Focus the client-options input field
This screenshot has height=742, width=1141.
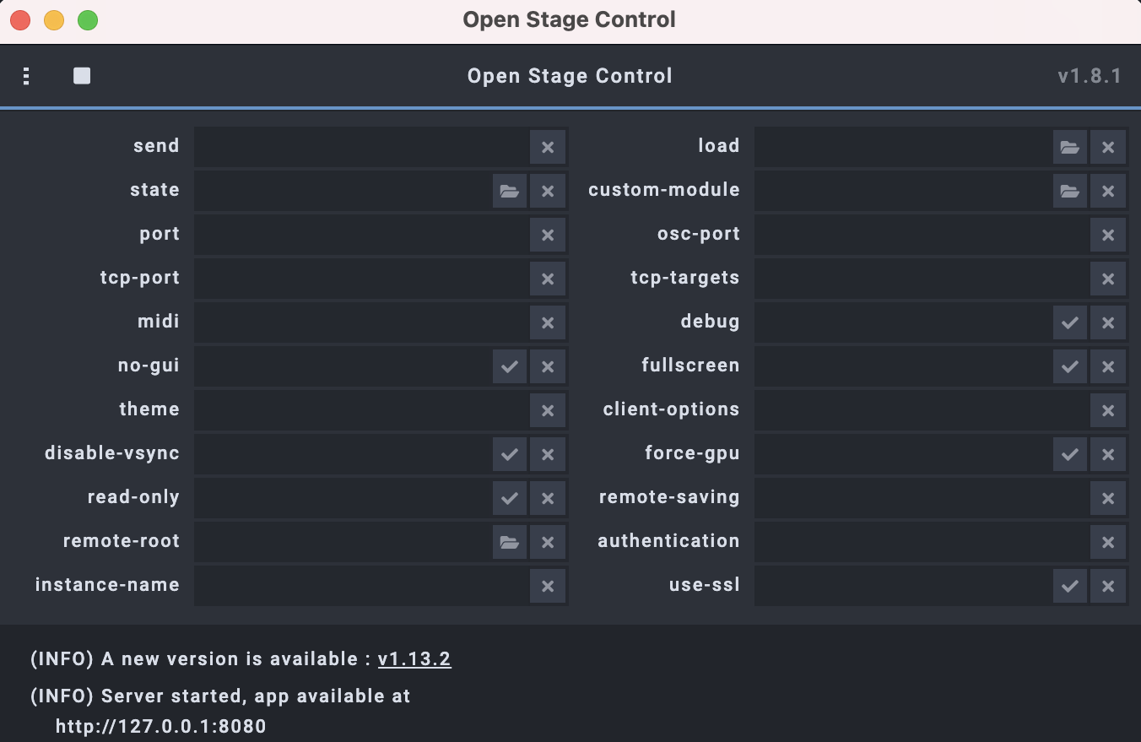coord(922,410)
